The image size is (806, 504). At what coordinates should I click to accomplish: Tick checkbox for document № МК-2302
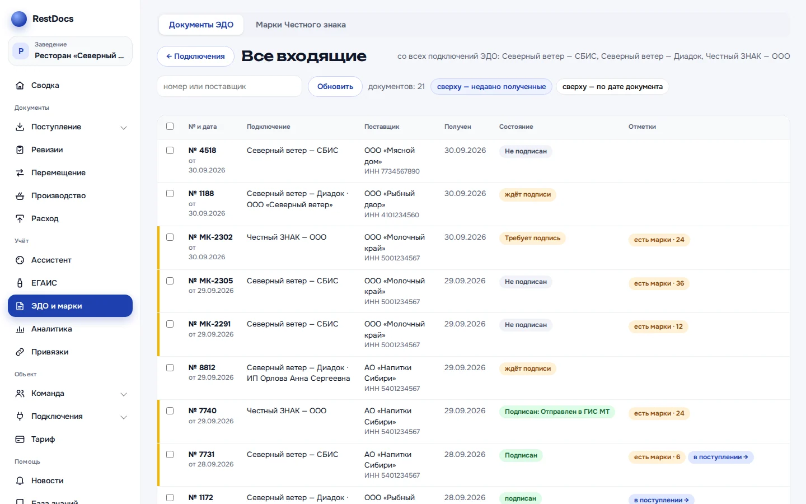(170, 237)
